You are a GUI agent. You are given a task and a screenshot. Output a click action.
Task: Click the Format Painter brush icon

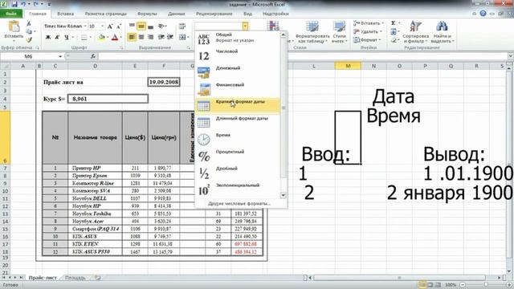[x=29, y=39]
